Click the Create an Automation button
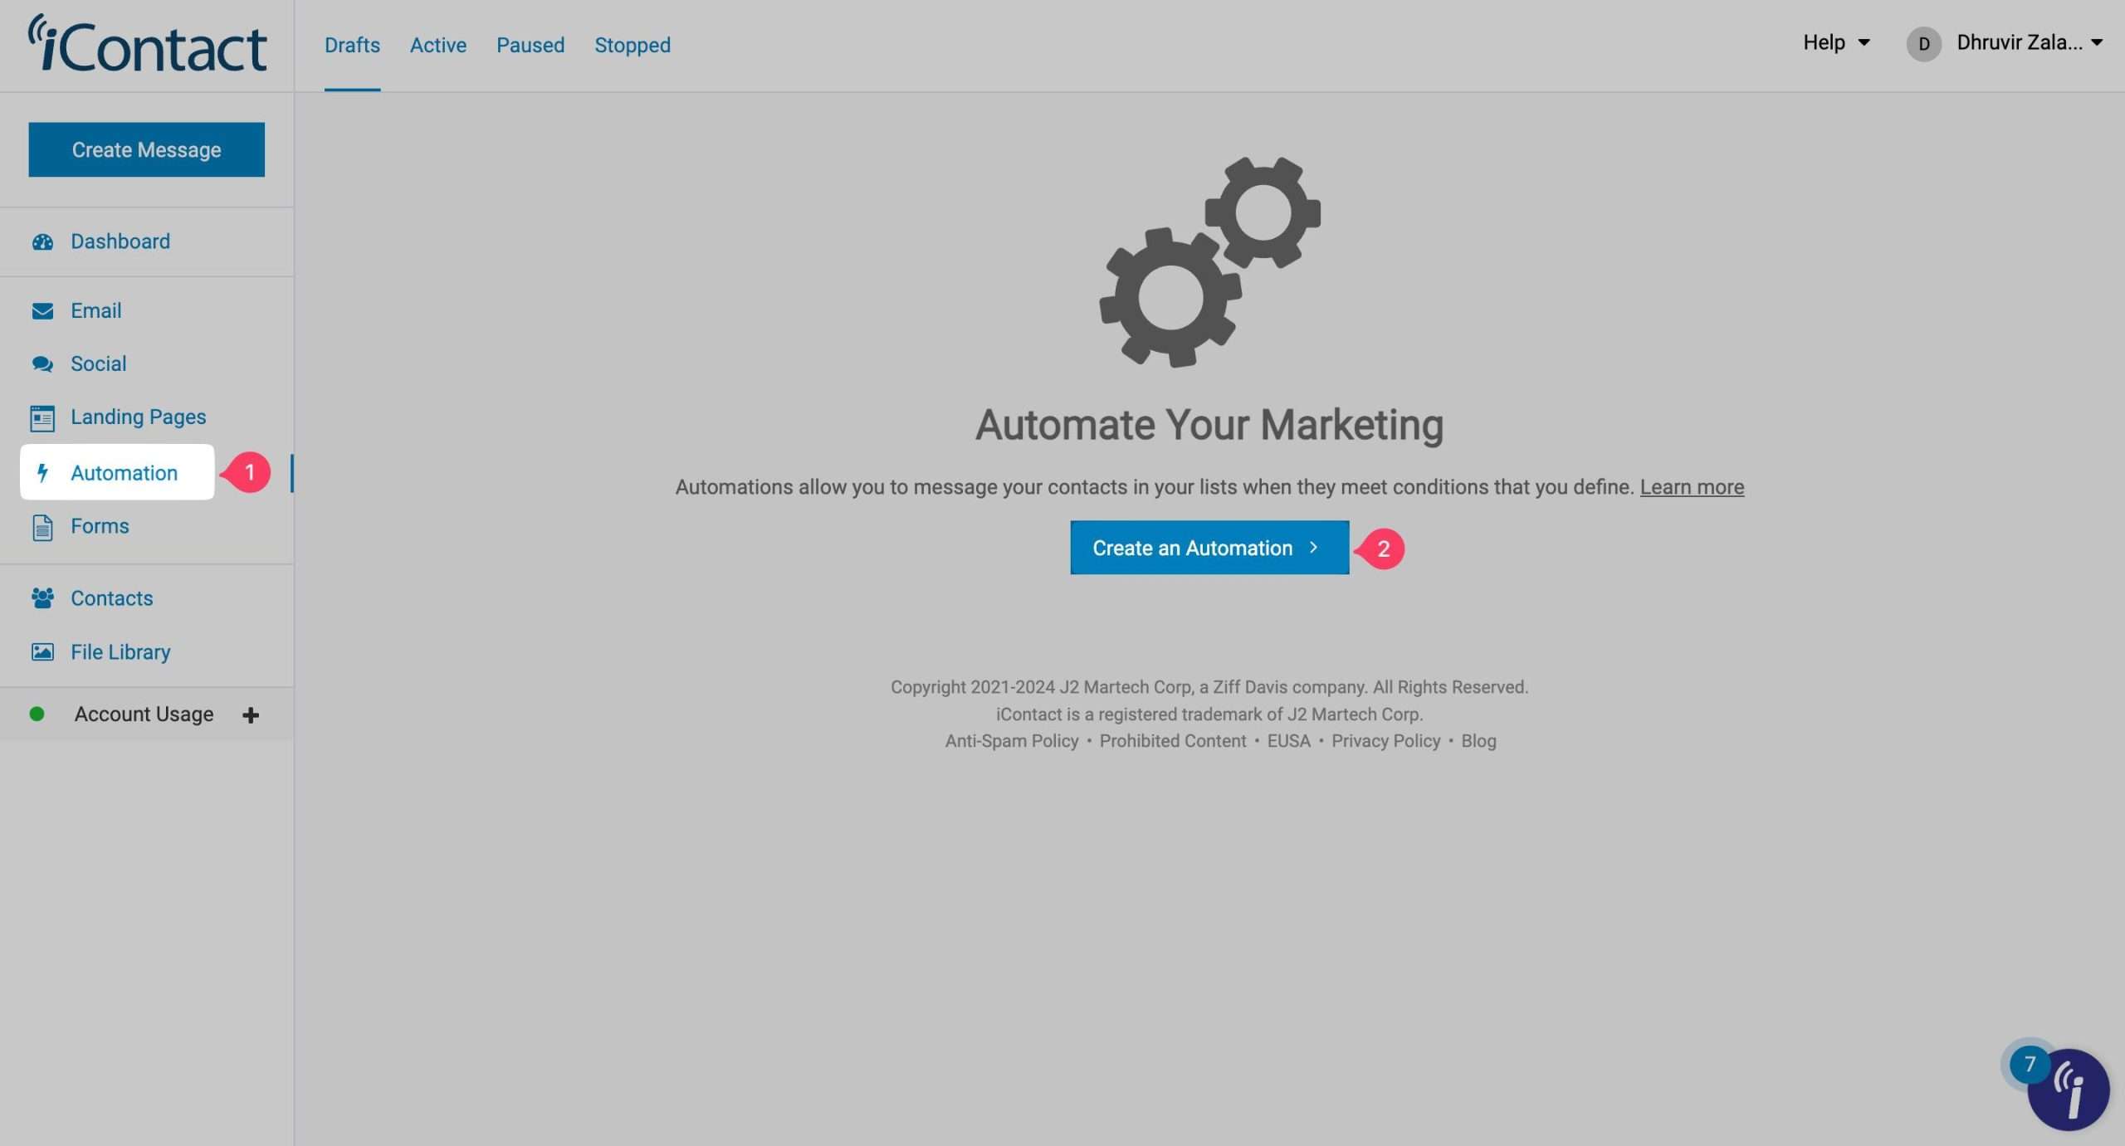This screenshot has height=1146, width=2125. 1209,548
